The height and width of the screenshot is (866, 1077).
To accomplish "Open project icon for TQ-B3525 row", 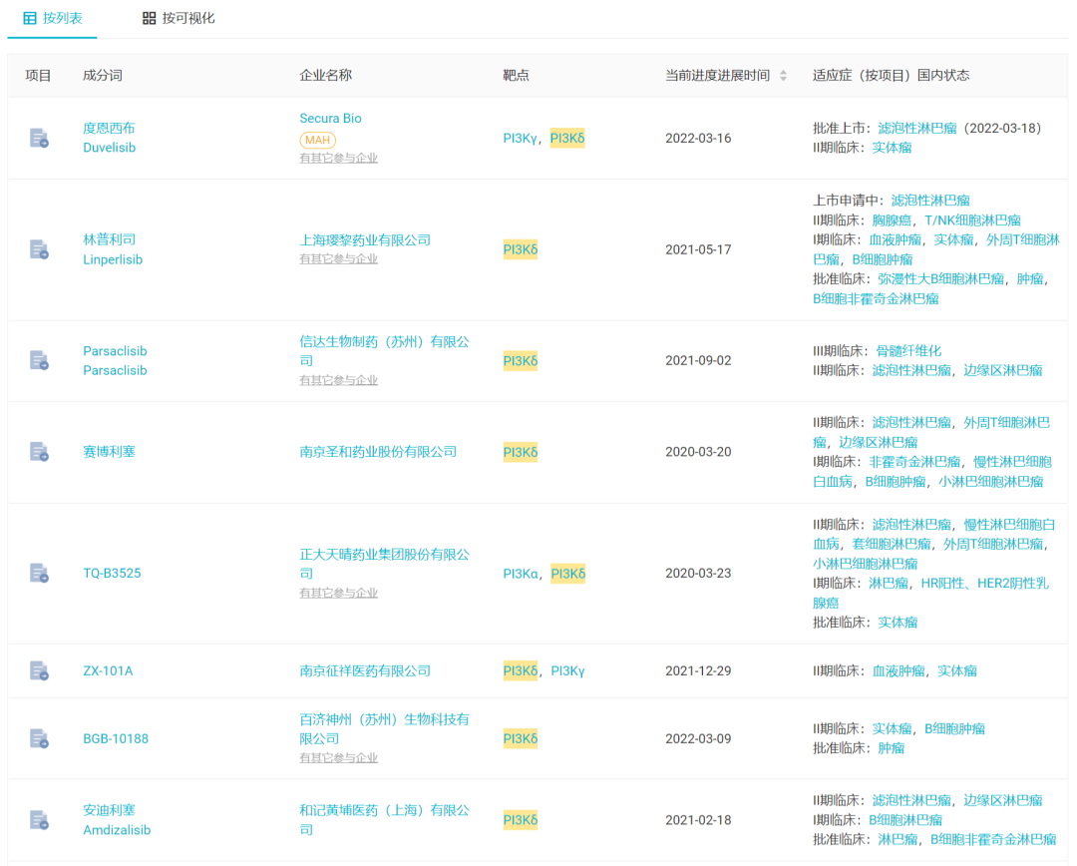I will 39,573.
